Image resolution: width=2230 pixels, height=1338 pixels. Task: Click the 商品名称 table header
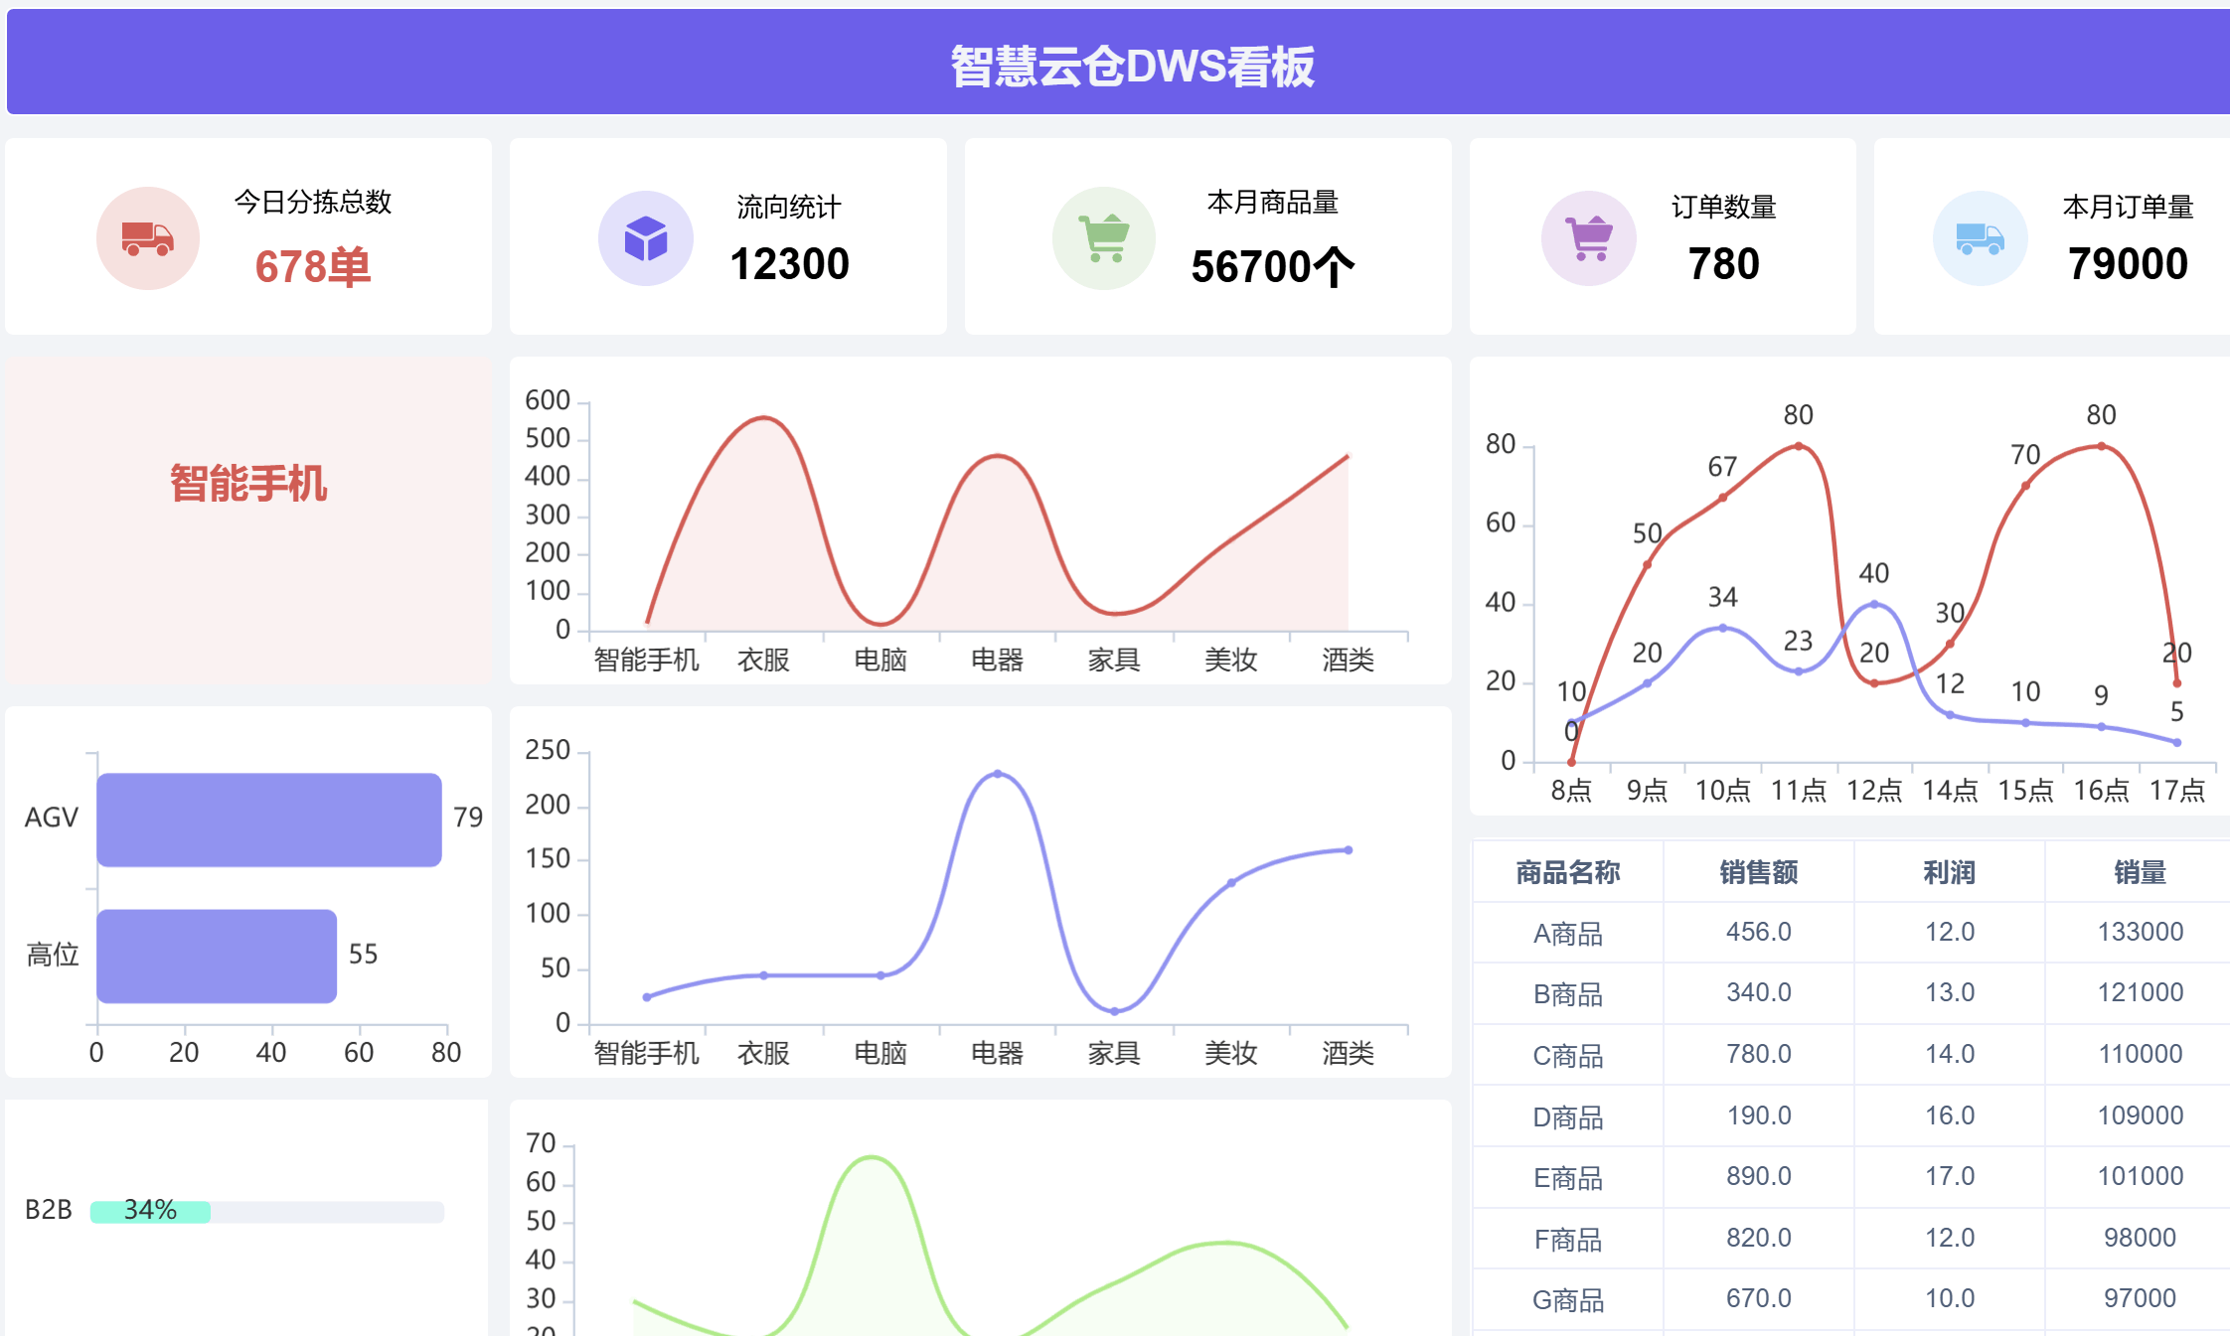click(x=1567, y=872)
